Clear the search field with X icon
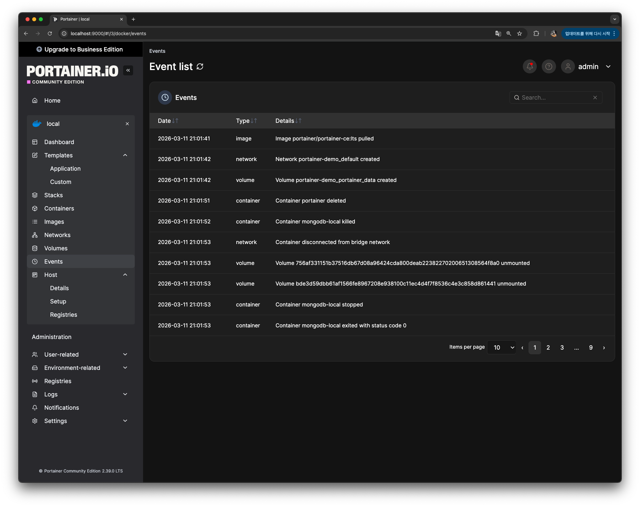640x507 pixels. [595, 98]
